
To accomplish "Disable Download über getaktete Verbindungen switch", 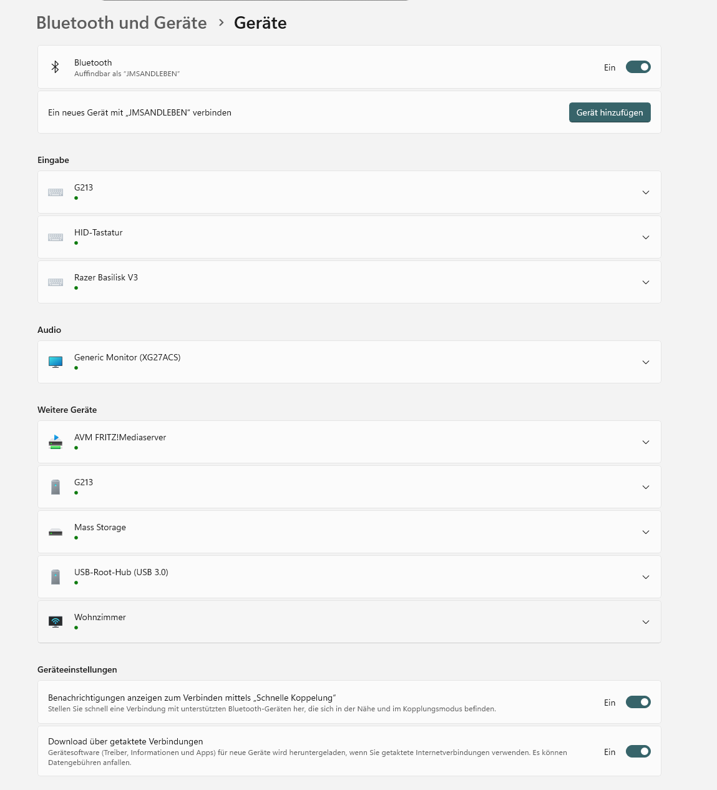I will pyautogui.click(x=638, y=751).
